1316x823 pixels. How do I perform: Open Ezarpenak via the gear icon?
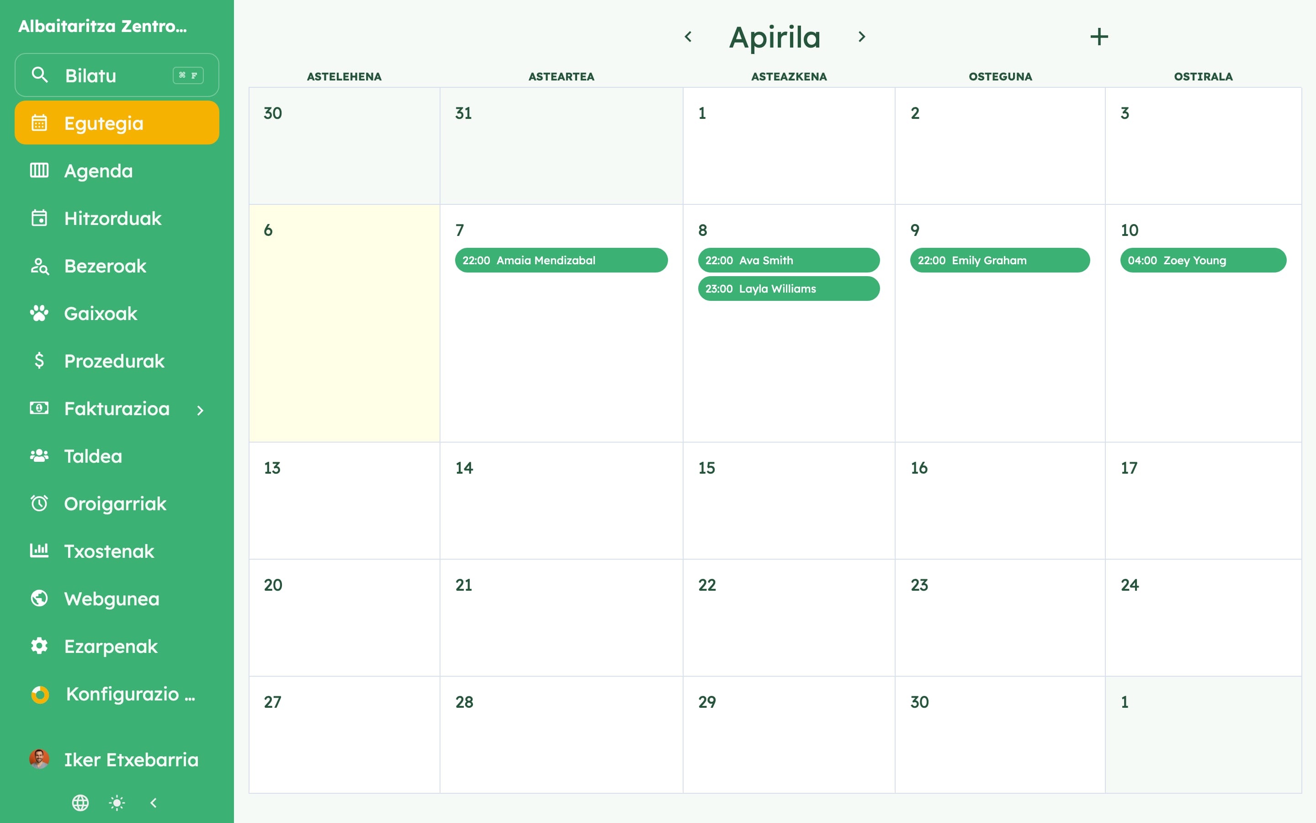[x=39, y=646]
